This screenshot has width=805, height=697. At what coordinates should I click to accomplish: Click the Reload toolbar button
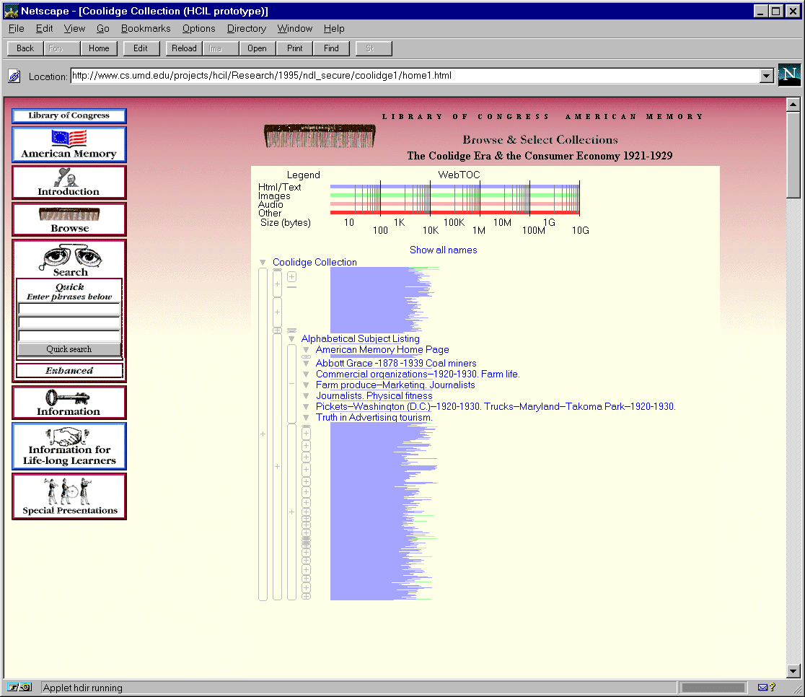pos(184,48)
